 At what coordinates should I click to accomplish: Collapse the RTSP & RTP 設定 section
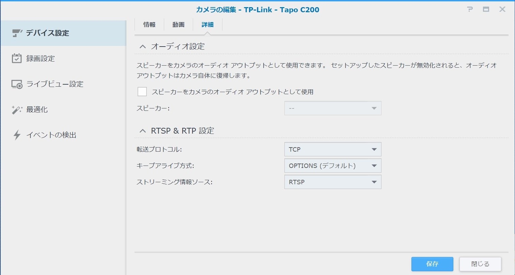[143, 131]
